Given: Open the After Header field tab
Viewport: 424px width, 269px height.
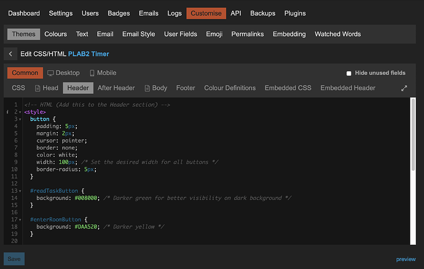Looking at the screenshot, I should (116, 88).
